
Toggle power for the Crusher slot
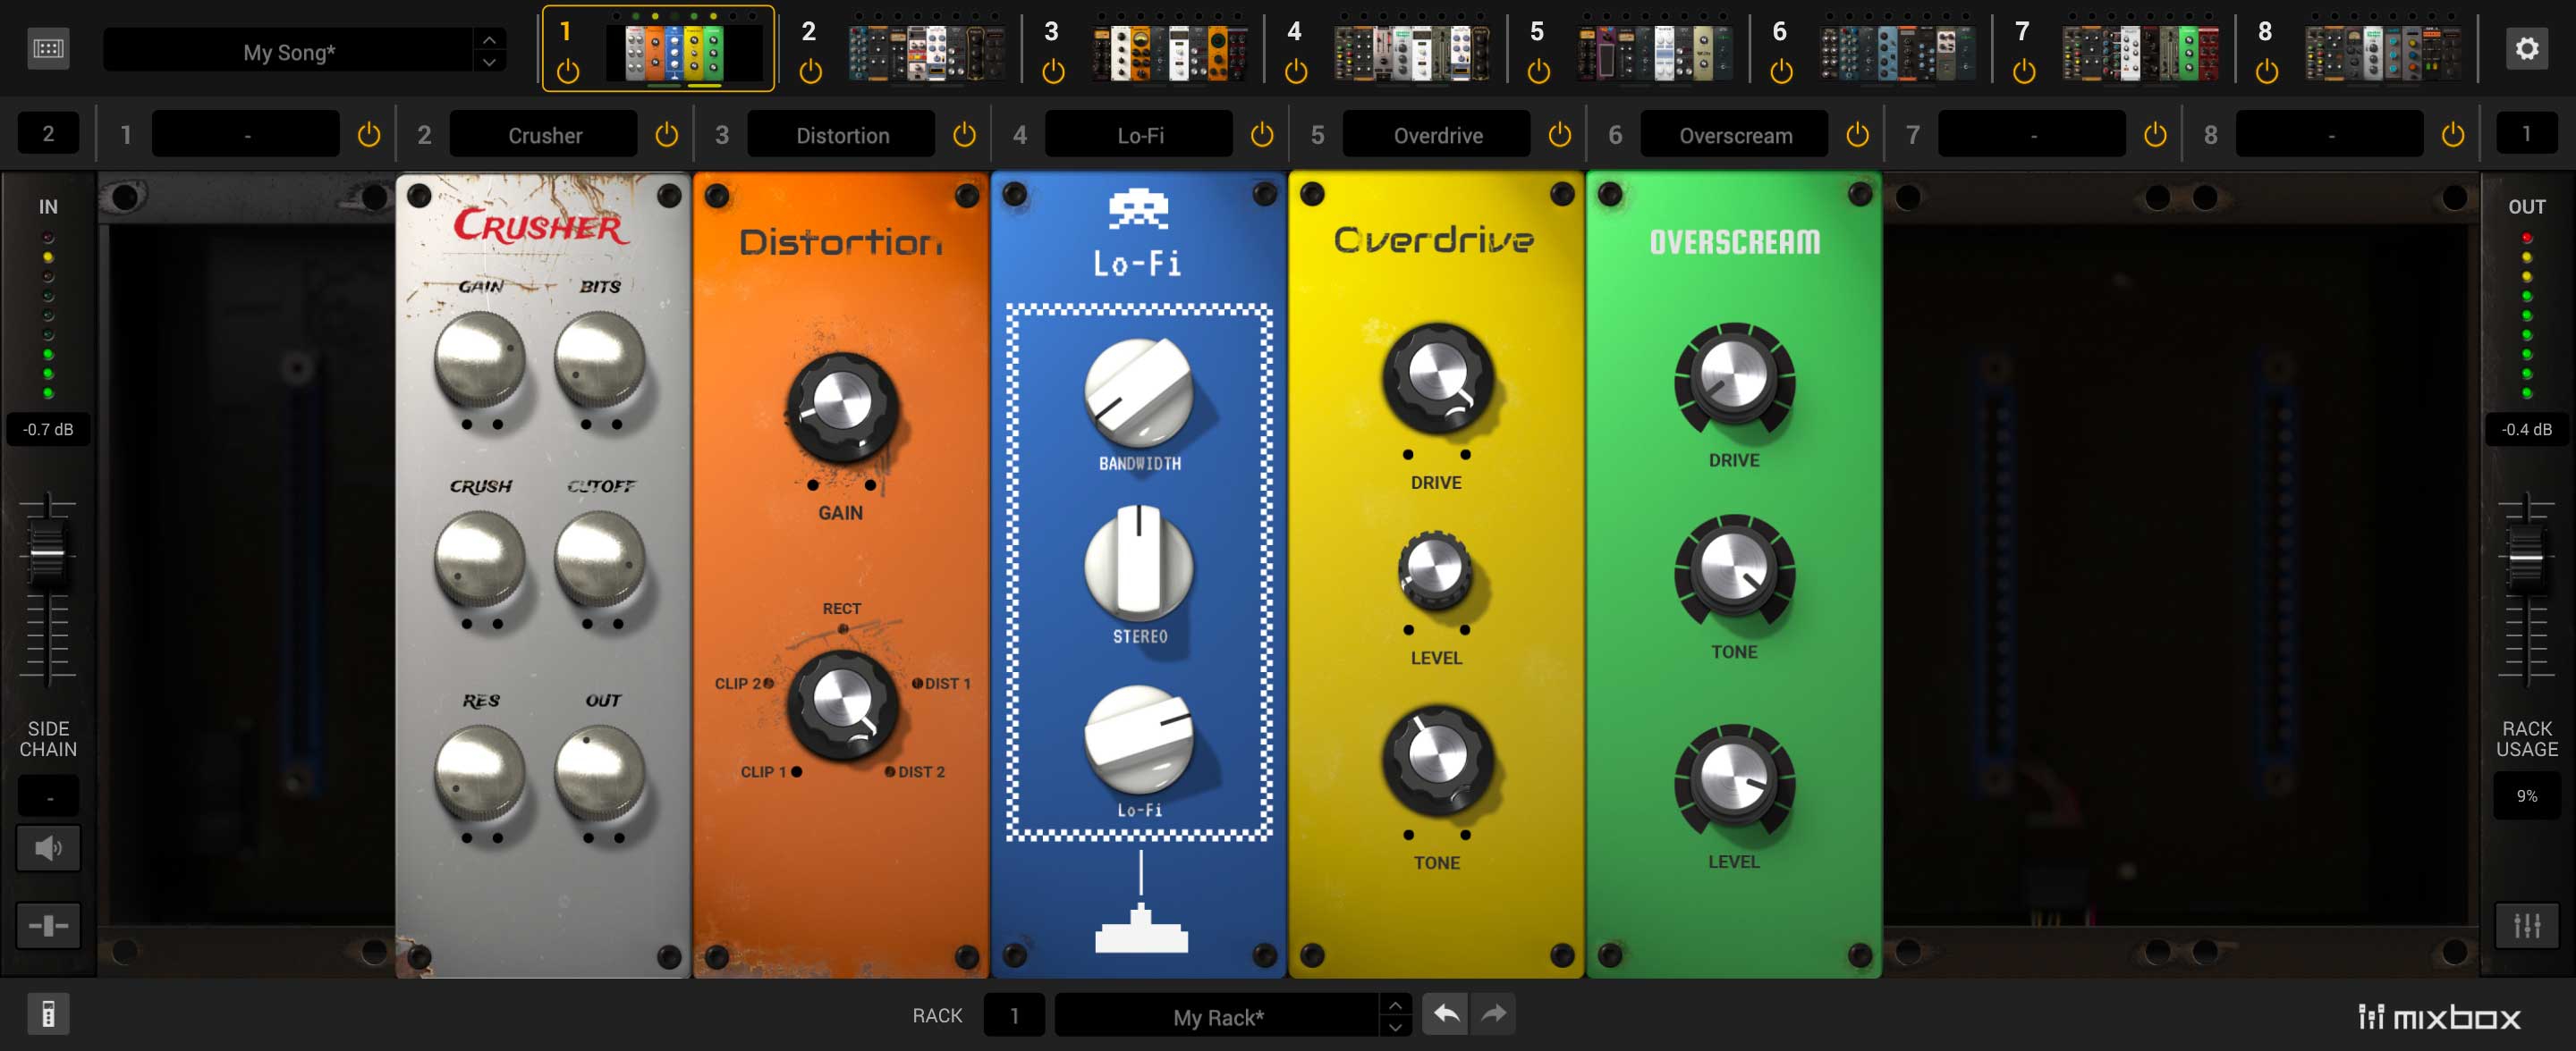[x=666, y=135]
